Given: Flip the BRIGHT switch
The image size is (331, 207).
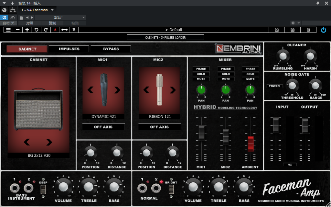Looking at the screenshot, I should click(x=171, y=190).
